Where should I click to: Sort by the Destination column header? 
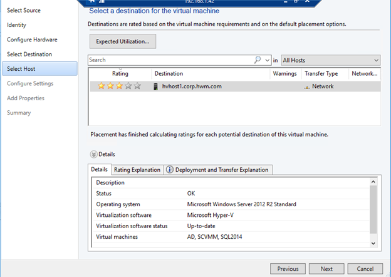point(211,73)
